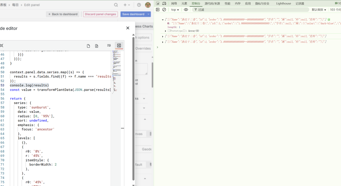Switch to the 控制台 tab
Image resolution: width=341 pixels, height=186 pixels.
(196, 3)
